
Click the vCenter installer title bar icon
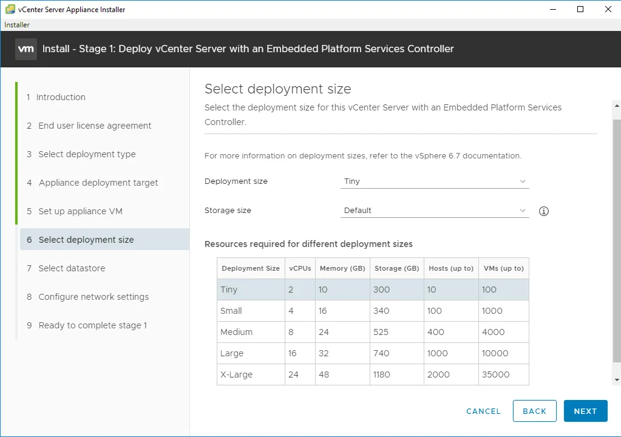click(x=10, y=9)
